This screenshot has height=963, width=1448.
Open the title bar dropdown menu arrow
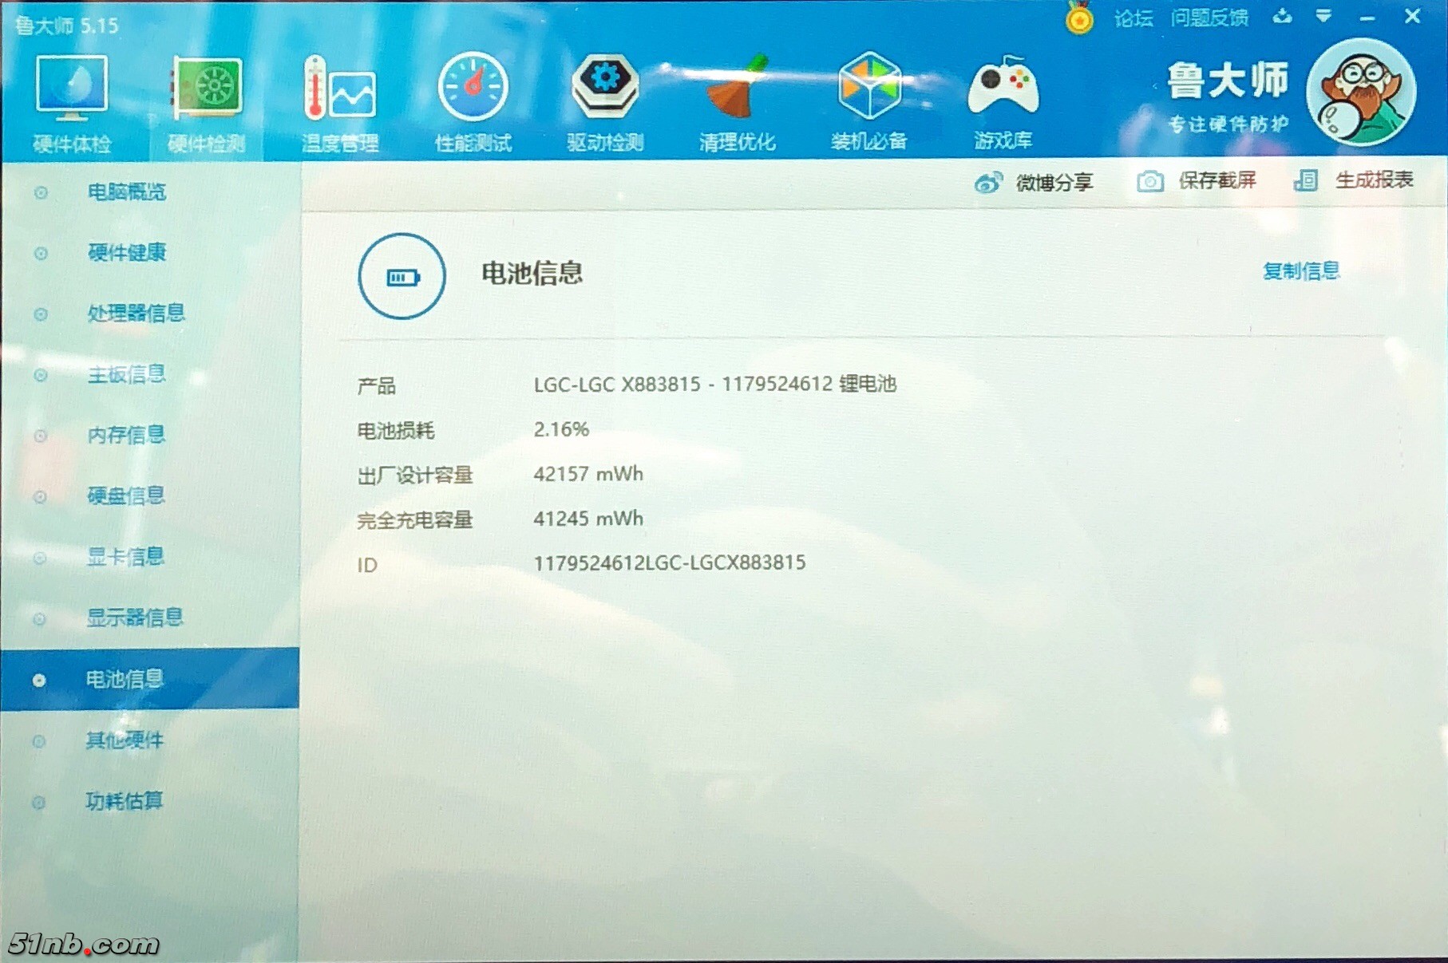click(1323, 17)
